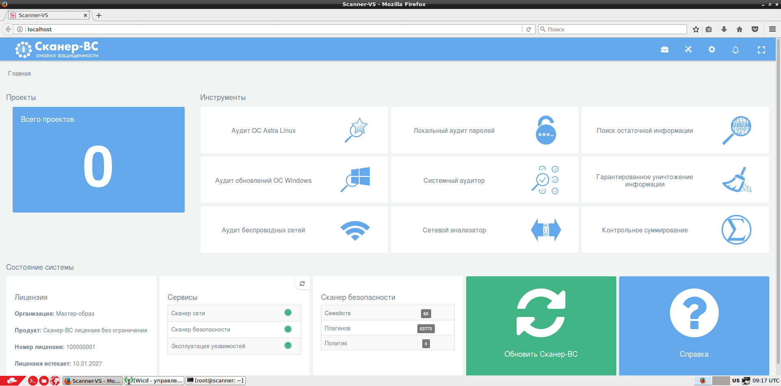Click license expiry date 10.01.2027
This screenshot has width=781, height=386.
pyautogui.click(x=87, y=364)
